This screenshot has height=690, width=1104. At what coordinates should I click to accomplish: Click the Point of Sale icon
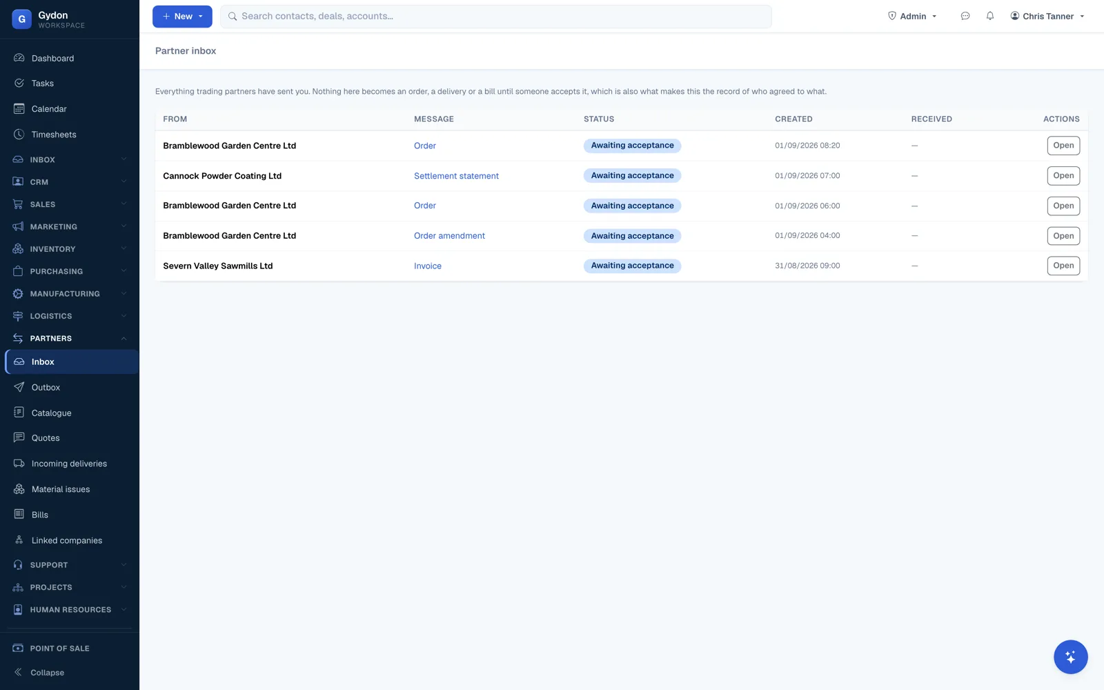pos(18,648)
